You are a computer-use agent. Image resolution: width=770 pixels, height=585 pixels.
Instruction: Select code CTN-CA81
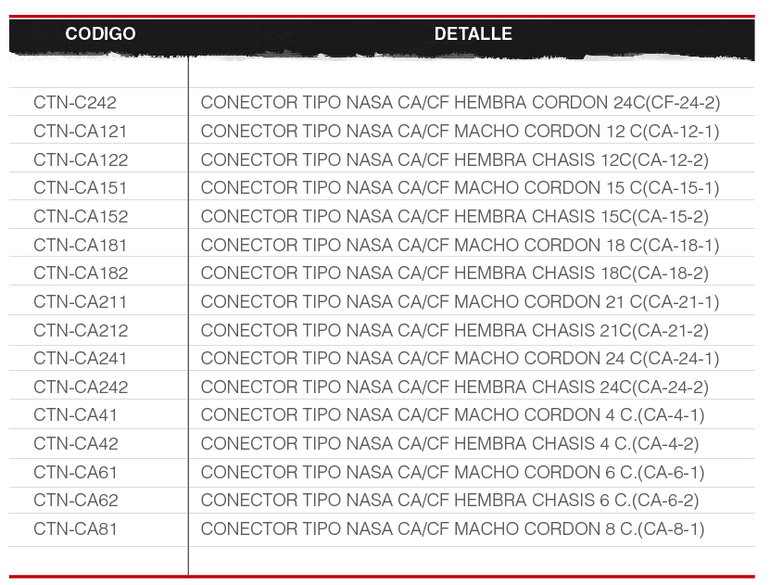[x=75, y=529]
